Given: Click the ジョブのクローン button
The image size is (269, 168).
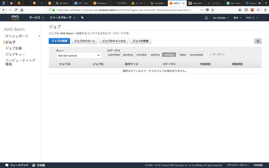Looking at the screenshot, I should (85, 41).
